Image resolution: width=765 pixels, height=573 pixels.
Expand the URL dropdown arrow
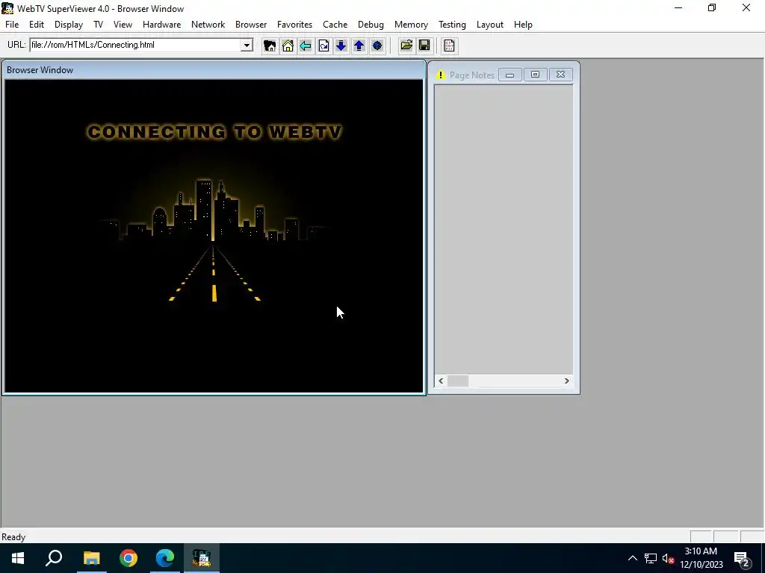(x=247, y=46)
